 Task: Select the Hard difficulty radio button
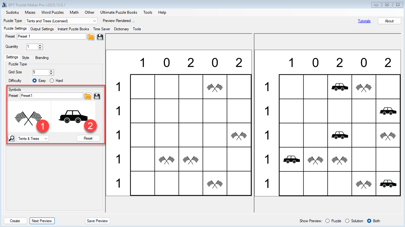tap(52, 81)
